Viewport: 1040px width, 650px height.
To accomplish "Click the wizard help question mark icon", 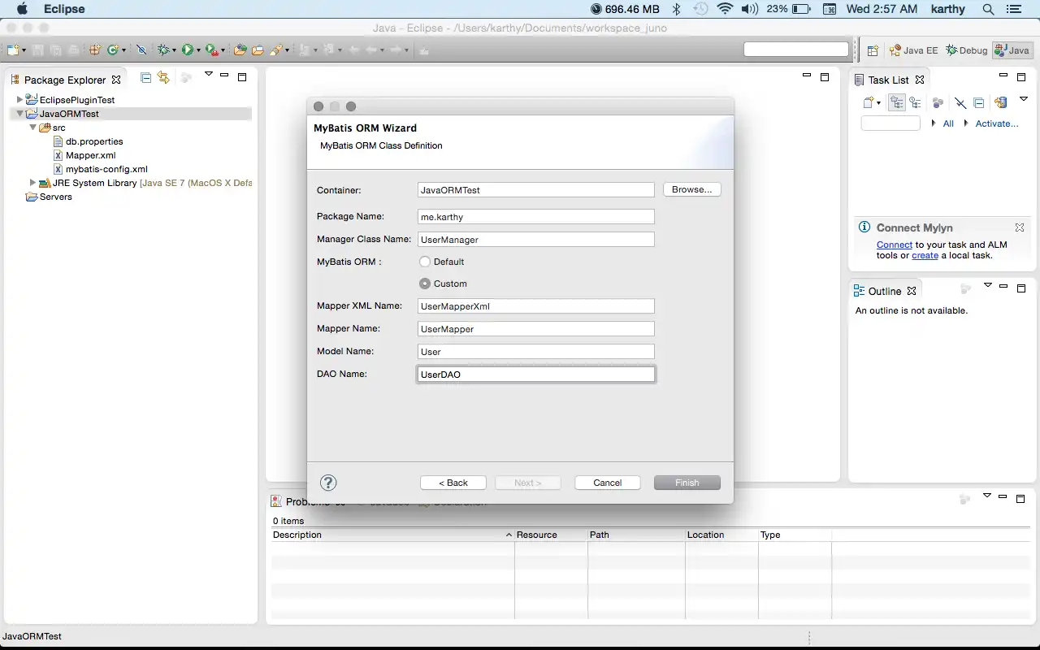I will (328, 483).
